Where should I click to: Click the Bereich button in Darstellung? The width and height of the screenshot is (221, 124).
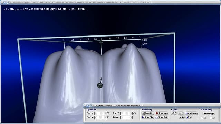(209, 113)
